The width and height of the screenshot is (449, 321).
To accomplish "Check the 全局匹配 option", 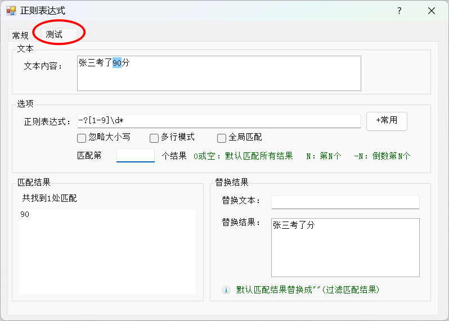I will point(222,138).
